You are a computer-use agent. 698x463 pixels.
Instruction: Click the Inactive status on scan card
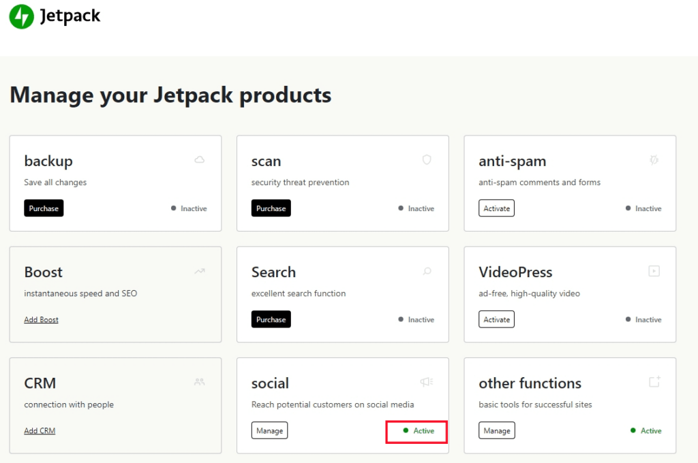416,208
